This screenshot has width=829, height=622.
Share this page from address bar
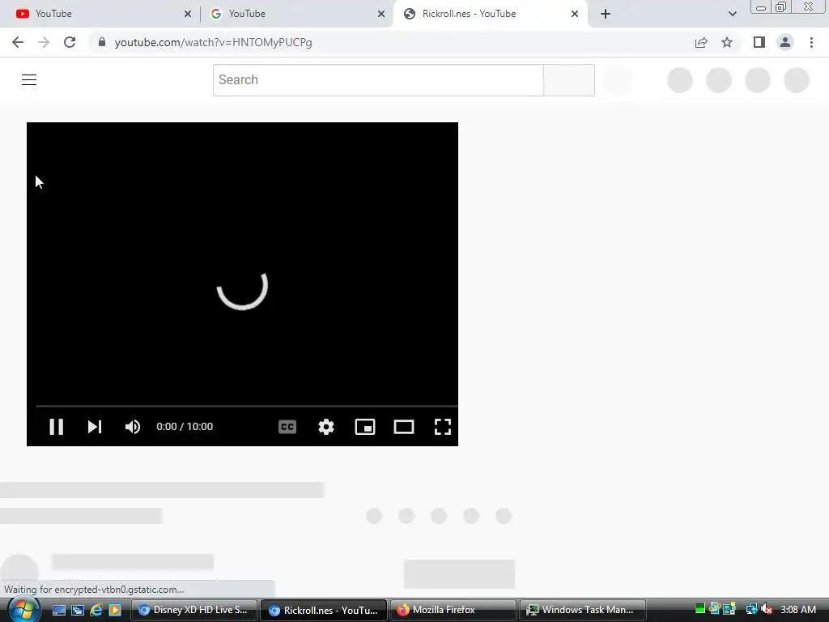click(x=701, y=42)
